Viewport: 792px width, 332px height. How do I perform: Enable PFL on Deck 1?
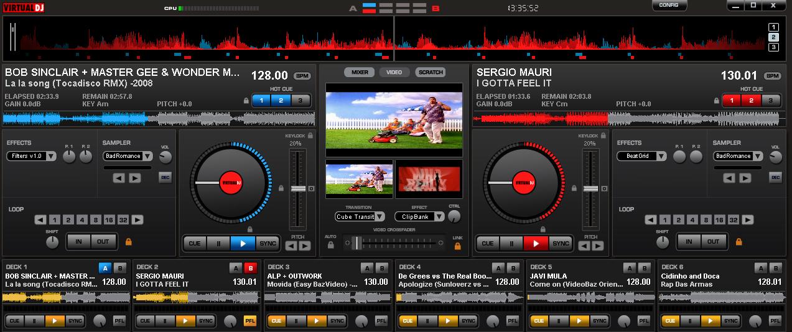(119, 321)
